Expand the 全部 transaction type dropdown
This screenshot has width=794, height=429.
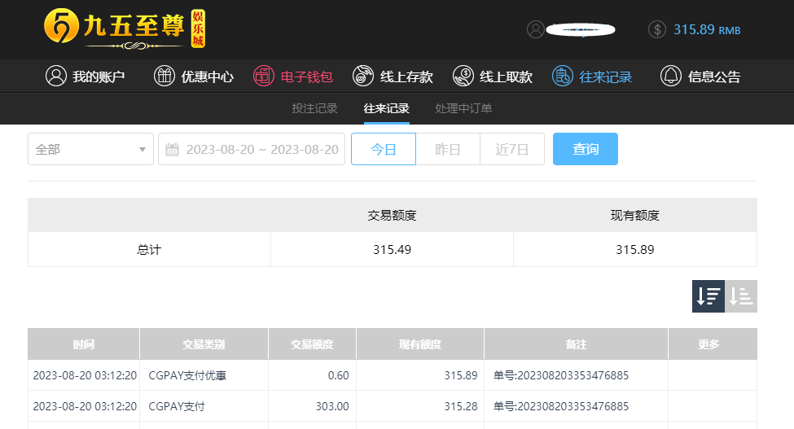90,149
